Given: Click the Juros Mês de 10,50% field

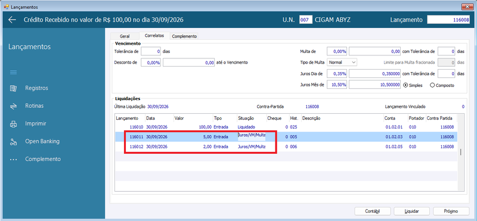Looking at the screenshot, I should click(337, 85).
